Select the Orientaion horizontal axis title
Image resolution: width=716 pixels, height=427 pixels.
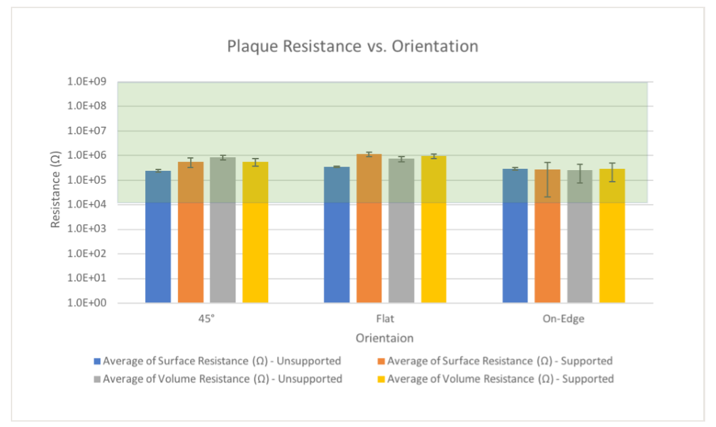pyautogui.click(x=384, y=338)
